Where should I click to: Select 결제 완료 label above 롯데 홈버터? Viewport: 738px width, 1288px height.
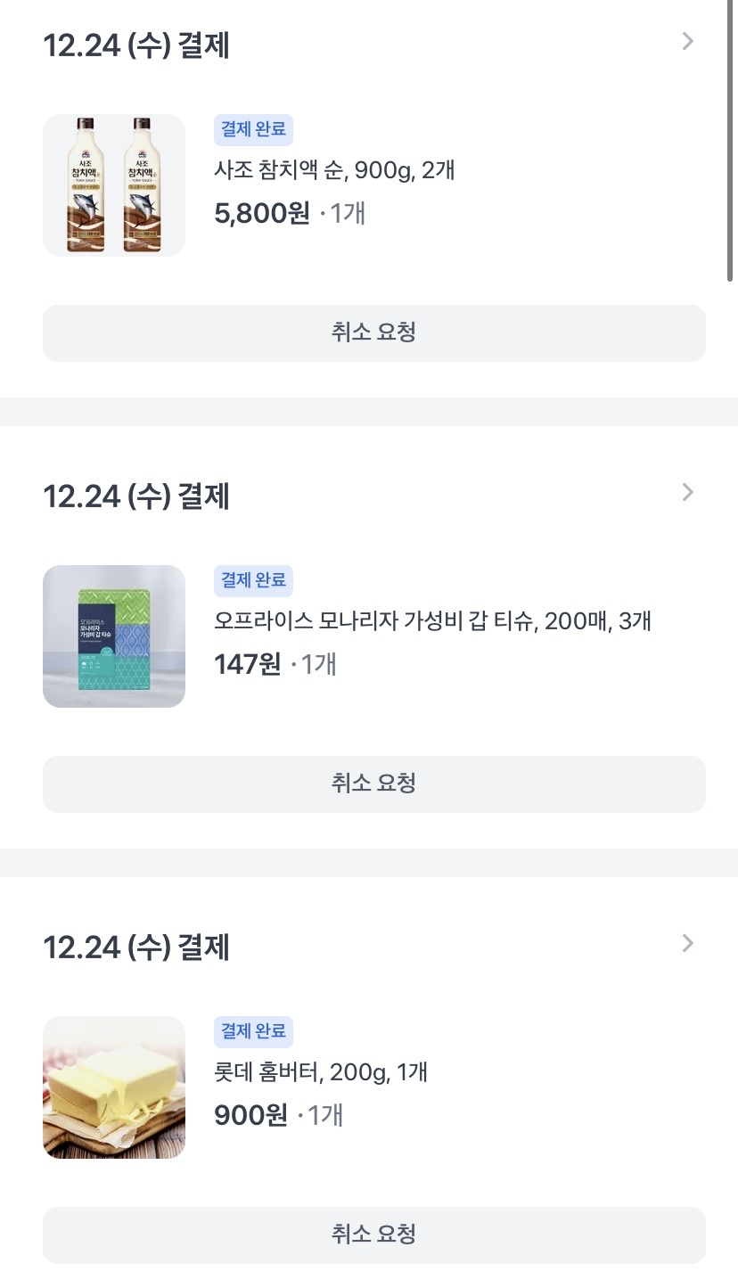pyautogui.click(x=253, y=1031)
